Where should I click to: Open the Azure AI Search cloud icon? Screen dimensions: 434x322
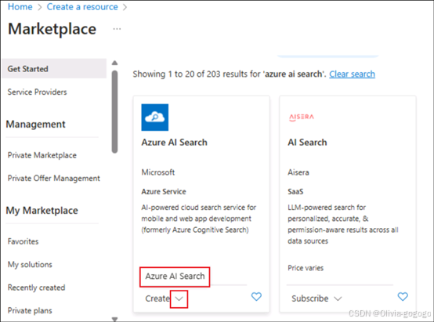click(x=155, y=118)
